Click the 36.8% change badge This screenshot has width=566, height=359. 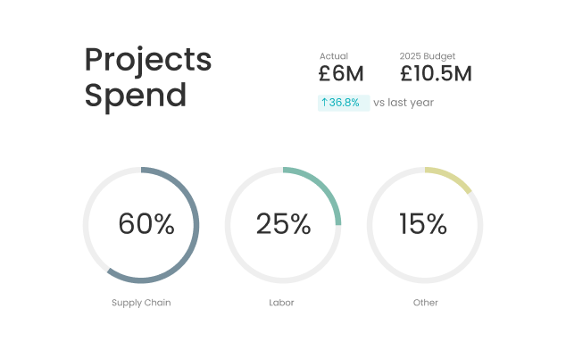(344, 103)
